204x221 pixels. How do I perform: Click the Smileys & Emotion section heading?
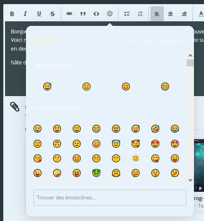(x=58, y=108)
